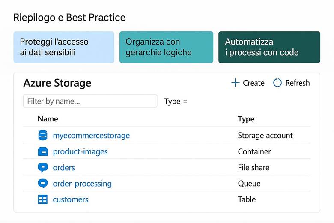This screenshot has width=334, height=223.
Task: Open the product-images container link
Action: pos(80,151)
